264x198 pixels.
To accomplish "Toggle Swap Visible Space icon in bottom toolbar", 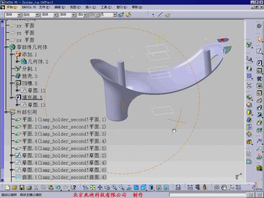I will coord(166,187).
